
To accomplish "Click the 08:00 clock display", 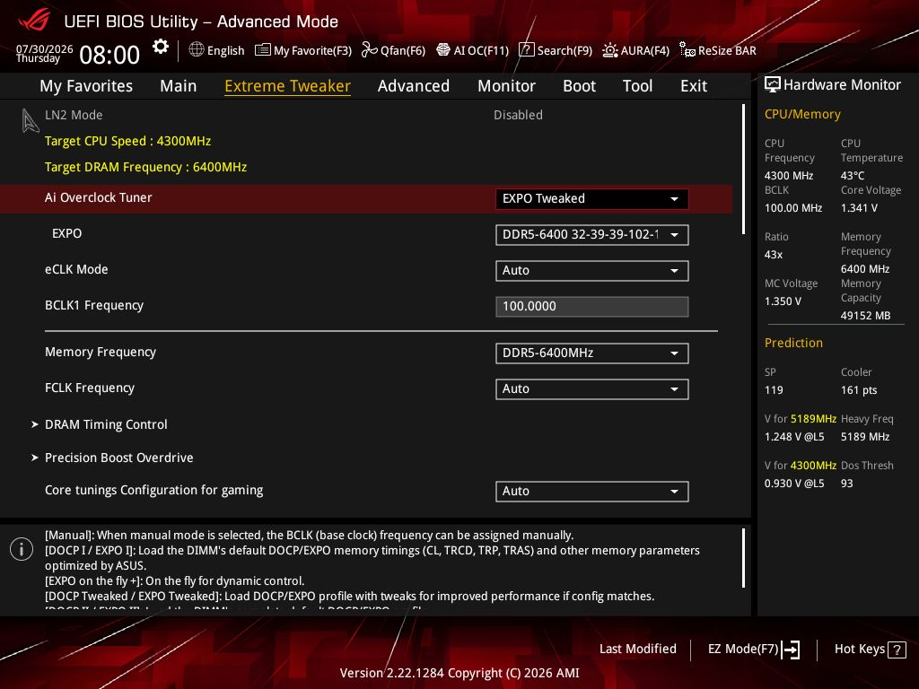I will pyautogui.click(x=109, y=55).
